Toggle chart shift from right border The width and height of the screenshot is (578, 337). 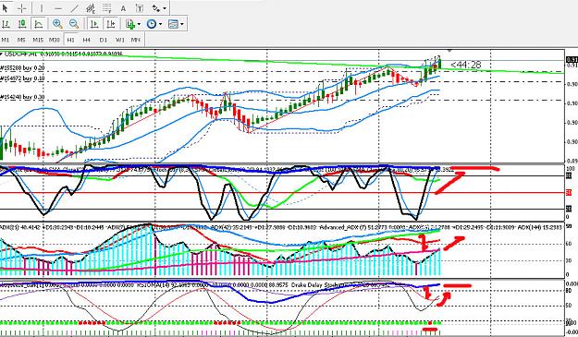pos(111,24)
